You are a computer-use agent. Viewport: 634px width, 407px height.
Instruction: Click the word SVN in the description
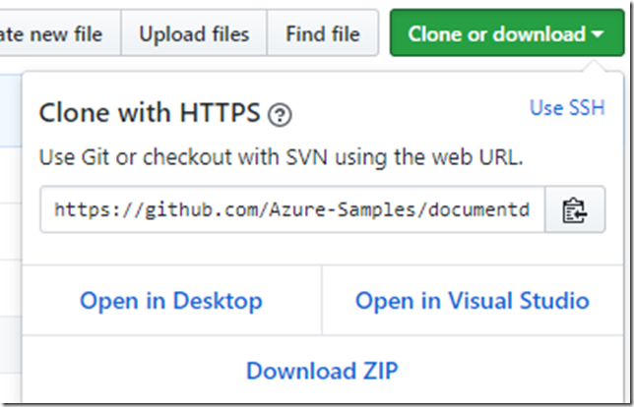306,157
